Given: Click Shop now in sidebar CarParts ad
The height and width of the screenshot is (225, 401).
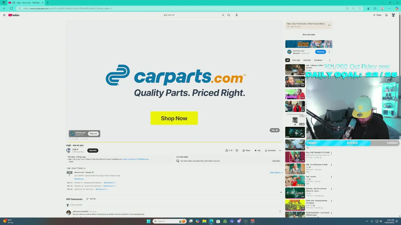Looking at the screenshot, I should (320, 52).
